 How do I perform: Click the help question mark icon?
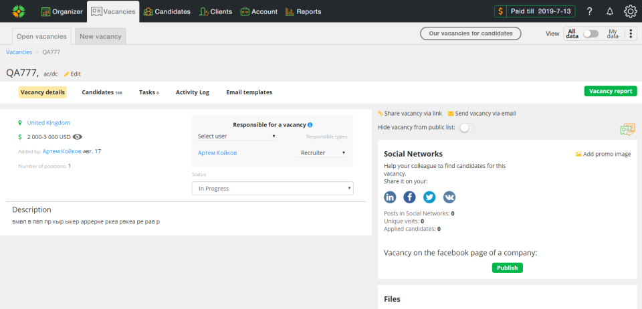(589, 11)
